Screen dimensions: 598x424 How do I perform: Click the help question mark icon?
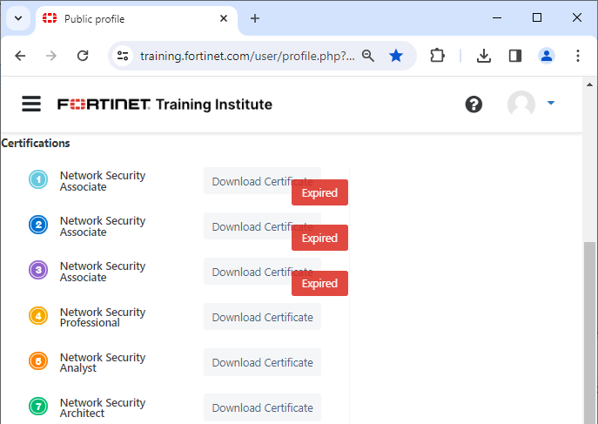tap(474, 104)
